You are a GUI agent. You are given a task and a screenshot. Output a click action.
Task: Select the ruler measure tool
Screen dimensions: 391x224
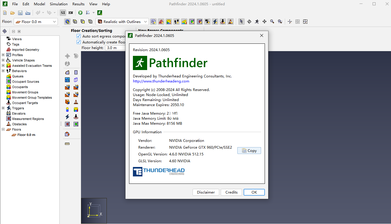point(67,144)
